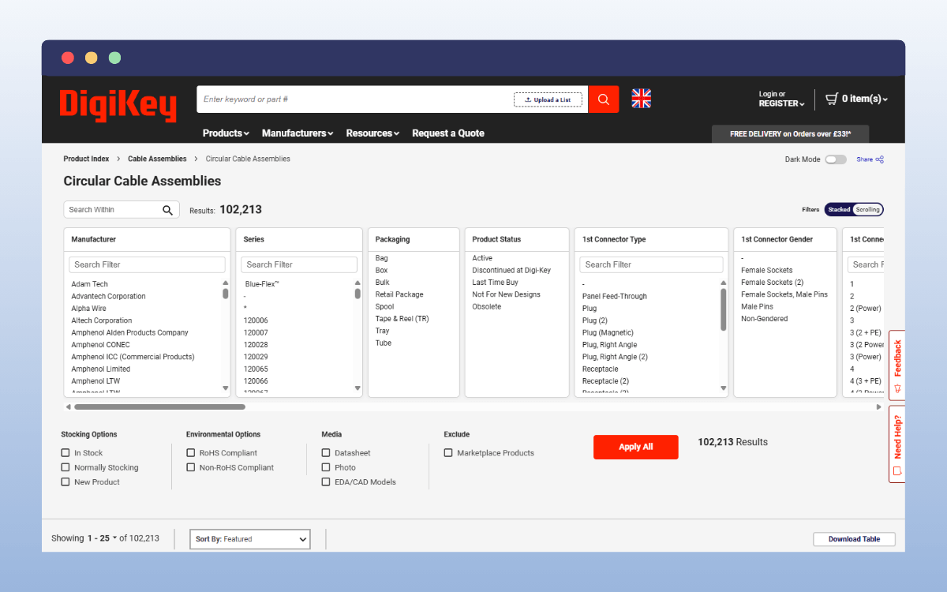Viewport: 947px width, 592px height.
Task: Click the Download Table button
Action: (x=854, y=539)
